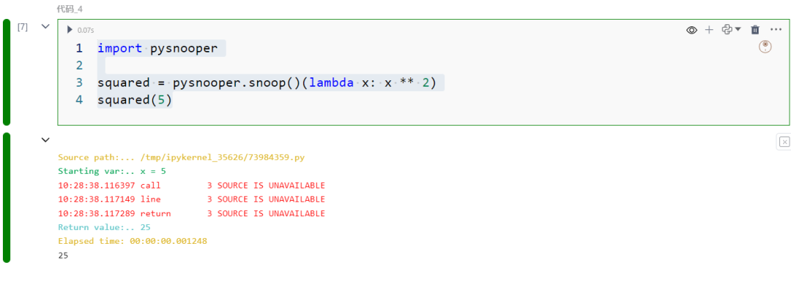Image resolution: width=791 pixels, height=284 pixels.
Task: Click line number 3 in the gutter
Action: click(x=78, y=82)
